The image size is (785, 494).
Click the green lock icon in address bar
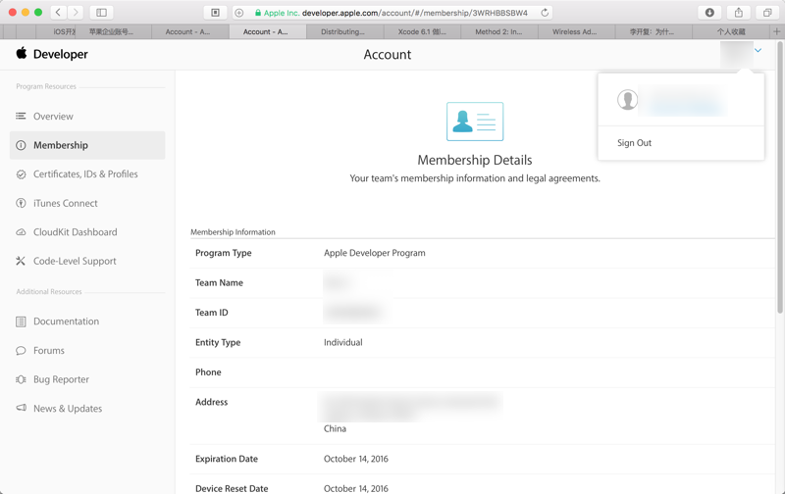[258, 13]
